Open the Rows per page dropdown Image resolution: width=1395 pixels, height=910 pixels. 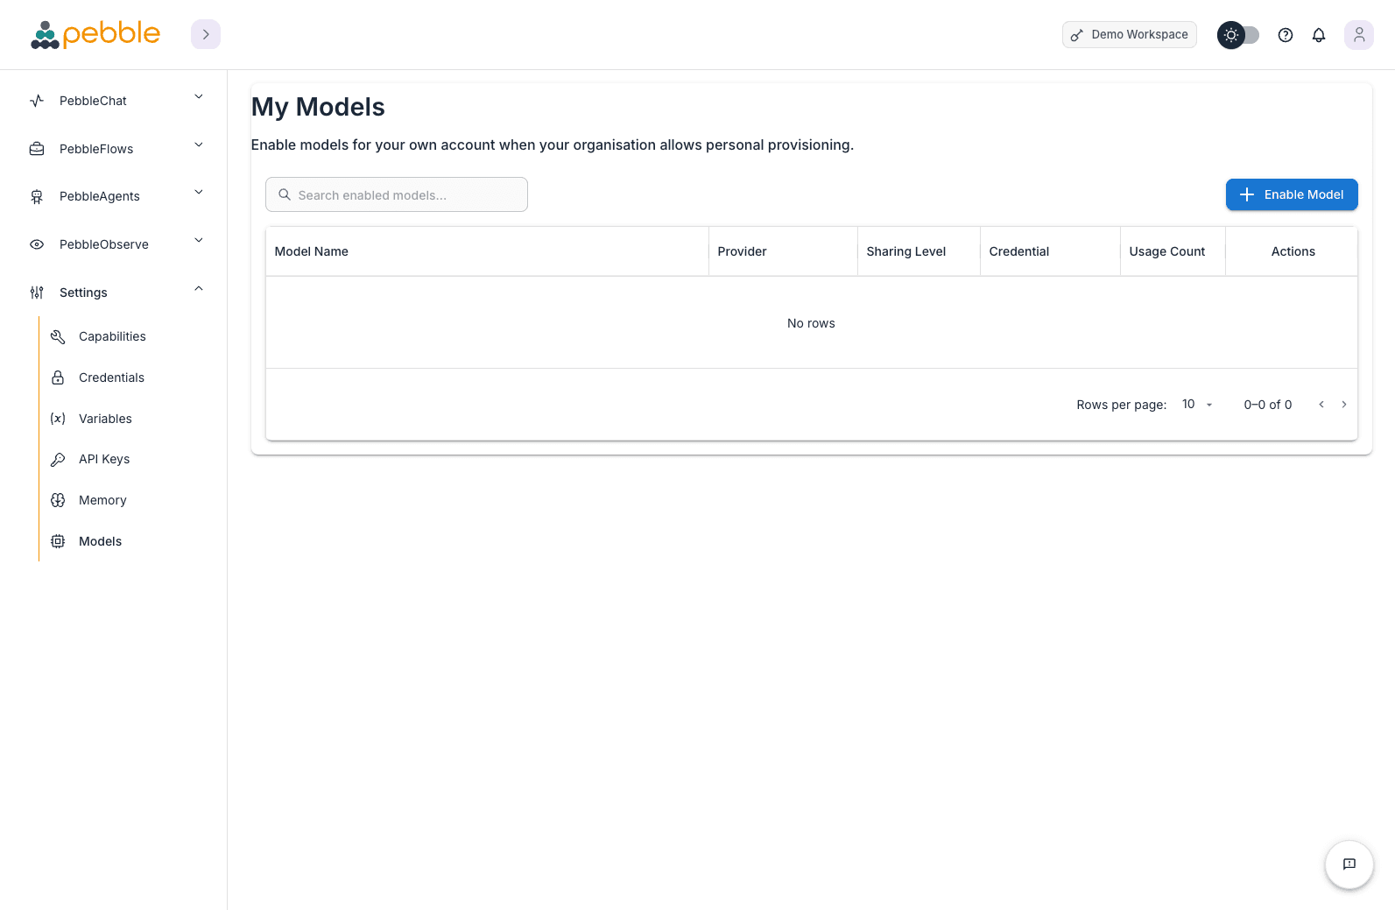pos(1196,404)
